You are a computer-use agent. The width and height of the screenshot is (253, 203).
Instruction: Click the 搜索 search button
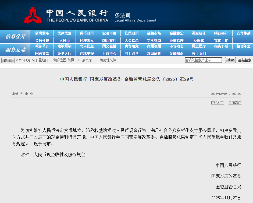[x=230, y=60]
